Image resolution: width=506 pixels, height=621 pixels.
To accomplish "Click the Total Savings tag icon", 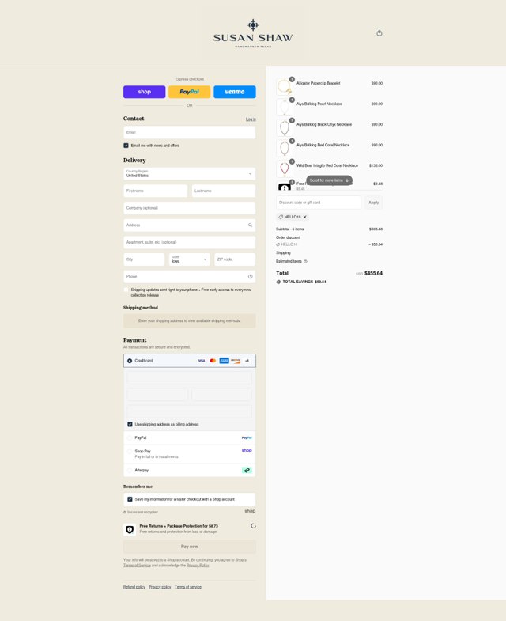I will click(278, 282).
